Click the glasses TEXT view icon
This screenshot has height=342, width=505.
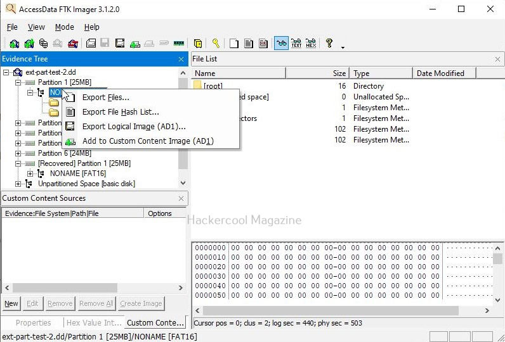tap(296, 44)
